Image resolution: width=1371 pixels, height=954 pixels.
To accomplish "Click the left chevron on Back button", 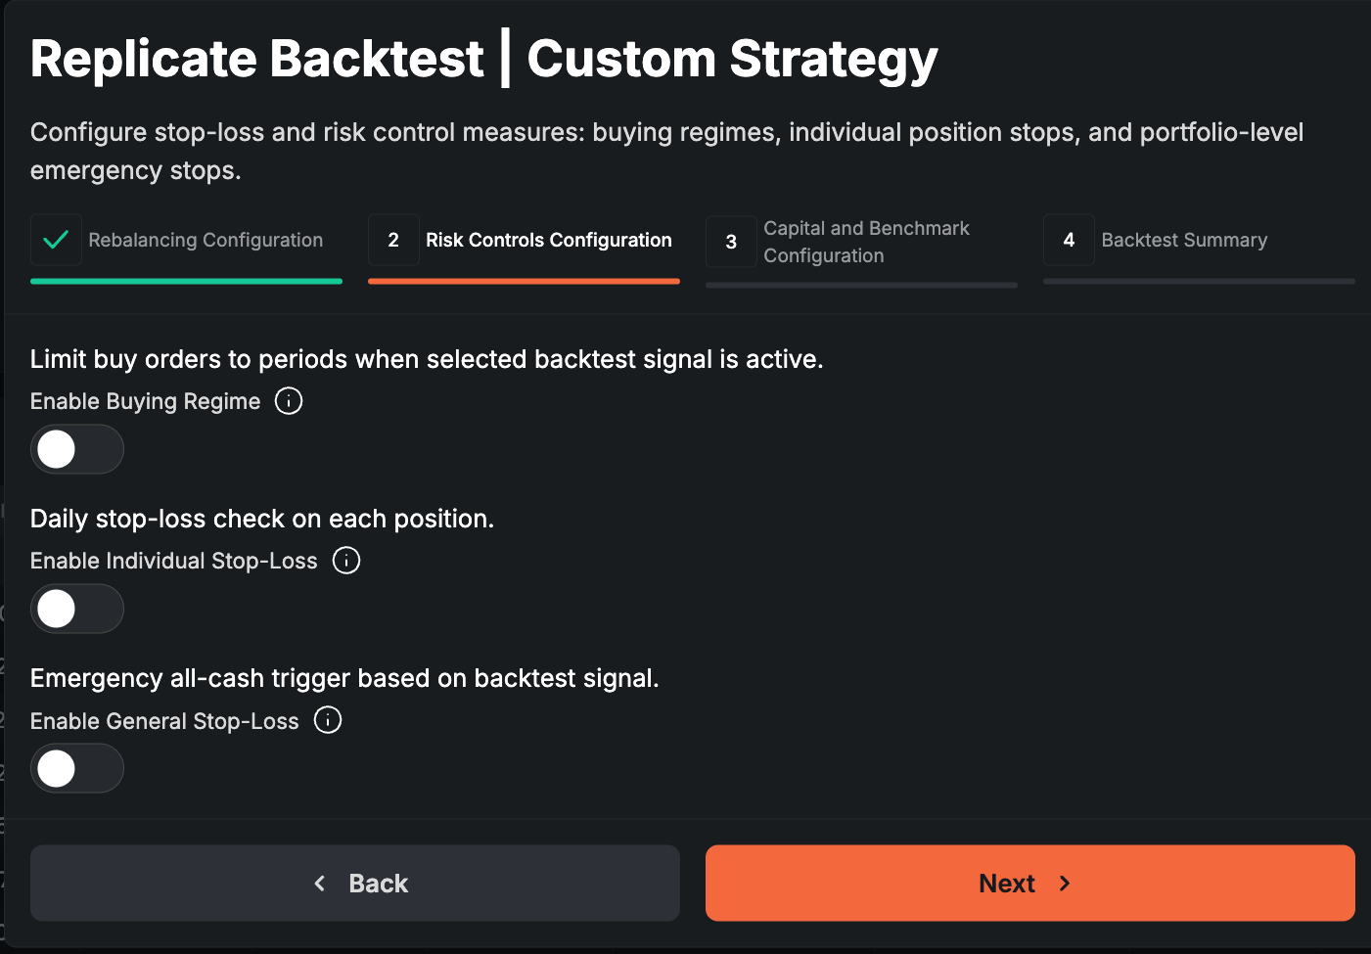I will pyautogui.click(x=320, y=884).
